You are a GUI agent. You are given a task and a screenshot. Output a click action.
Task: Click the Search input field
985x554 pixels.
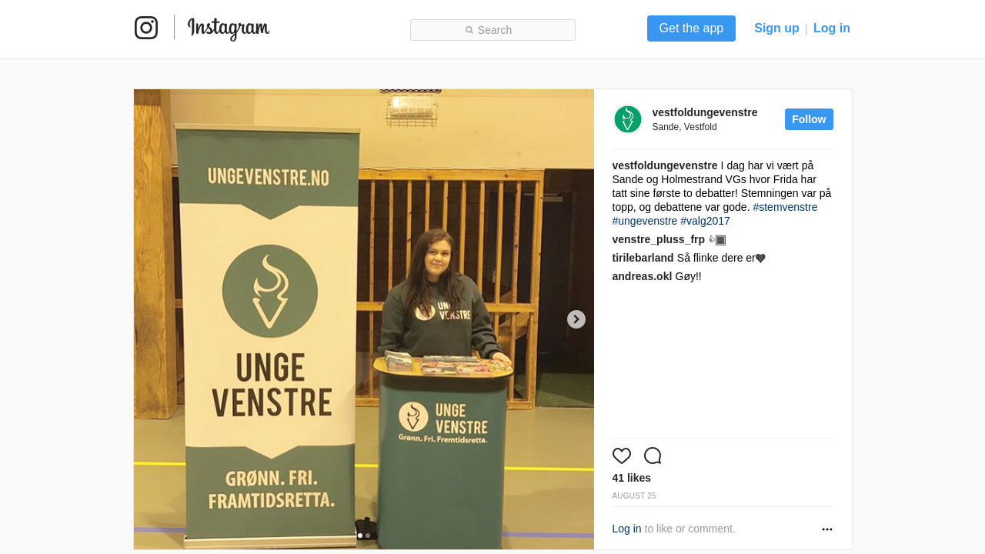pyautogui.click(x=492, y=30)
